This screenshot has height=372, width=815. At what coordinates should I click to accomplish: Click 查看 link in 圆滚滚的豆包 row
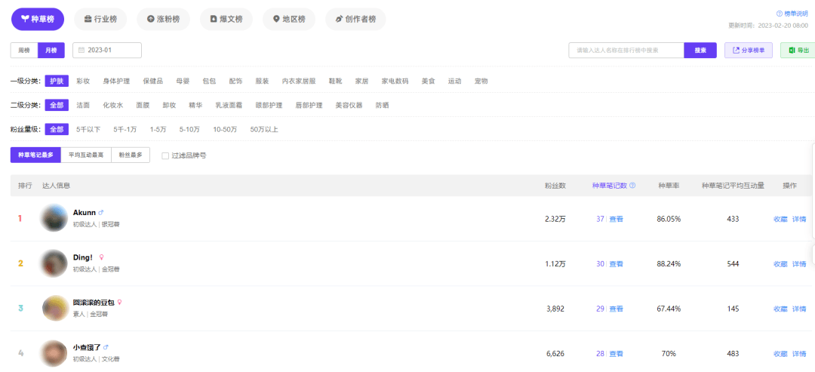coord(617,309)
